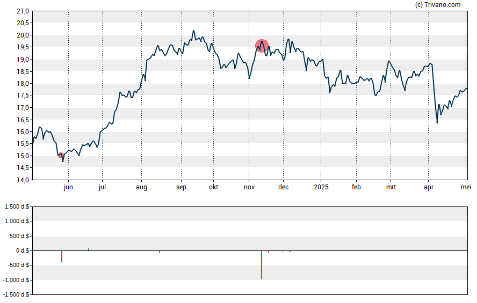Click the '18,0' y-axis value
Image resolution: width=477 pixels, height=303 pixels.
pos(23,84)
